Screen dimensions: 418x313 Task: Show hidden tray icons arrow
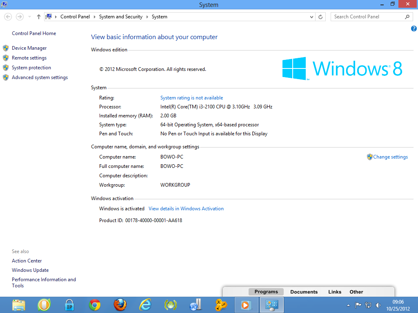[348, 305]
